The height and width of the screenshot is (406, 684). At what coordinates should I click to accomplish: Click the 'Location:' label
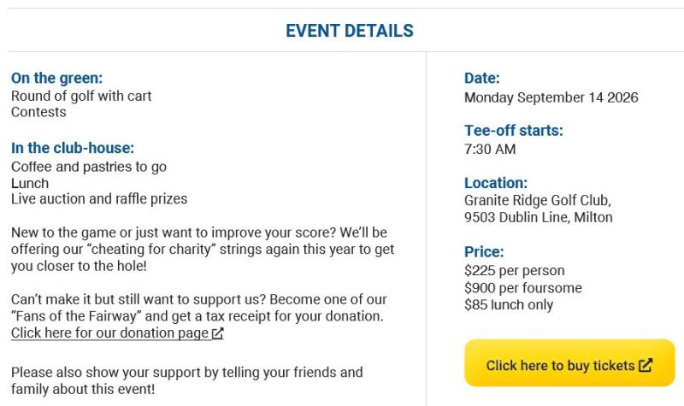point(496,183)
